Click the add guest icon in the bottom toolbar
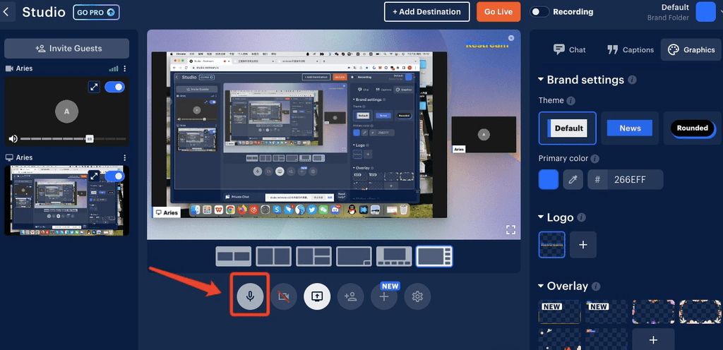 pyautogui.click(x=350, y=296)
